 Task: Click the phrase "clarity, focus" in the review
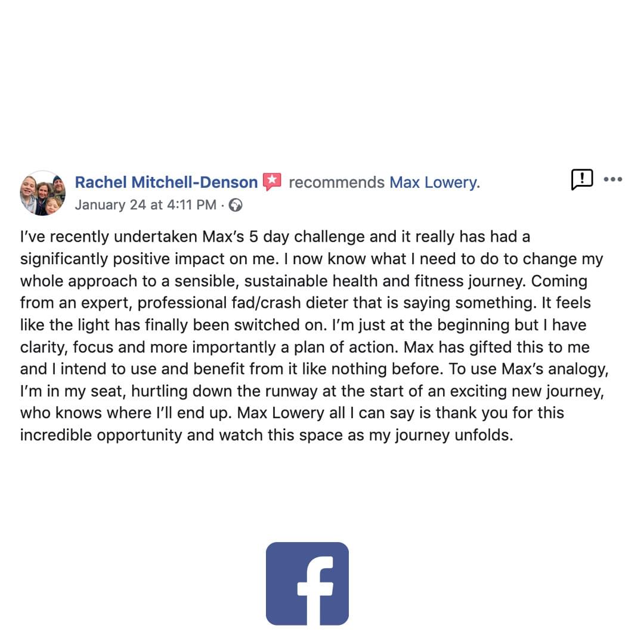(67, 348)
